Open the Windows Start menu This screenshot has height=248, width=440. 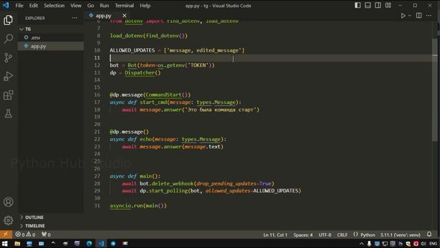tap(5, 243)
